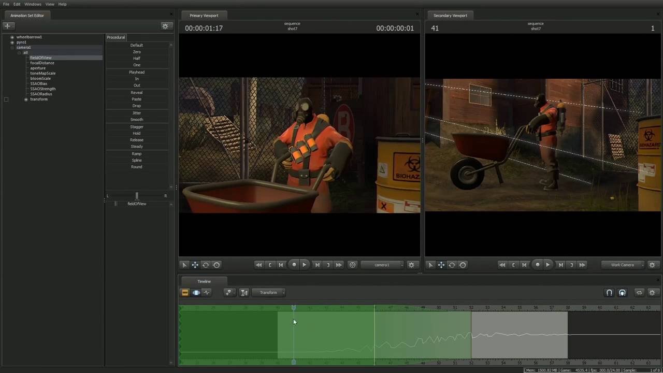Open the camera1 camera selection dropdown
663x373 pixels.
382,265
